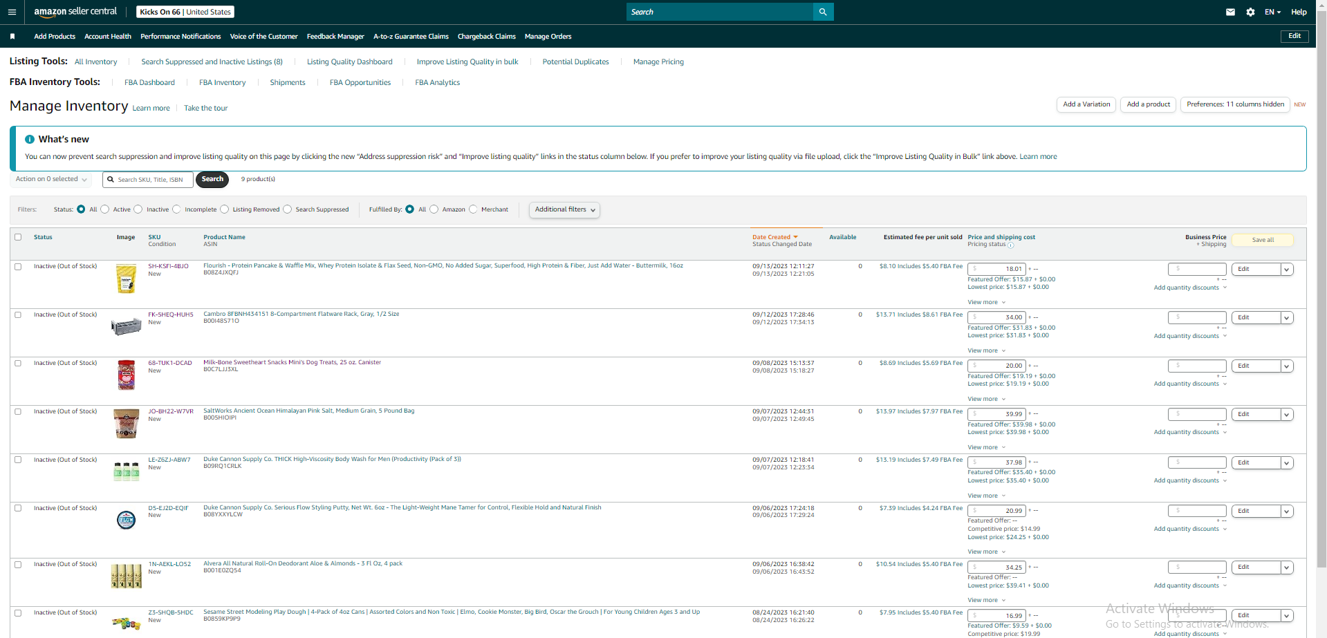
Task: Click the Business Price field for Milk-Bone
Action: [1197, 366]
